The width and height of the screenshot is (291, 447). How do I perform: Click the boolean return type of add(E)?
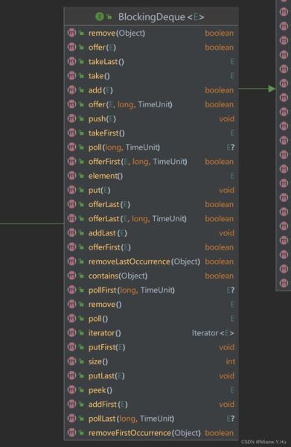pyautogui.click(x=220, y=90)
